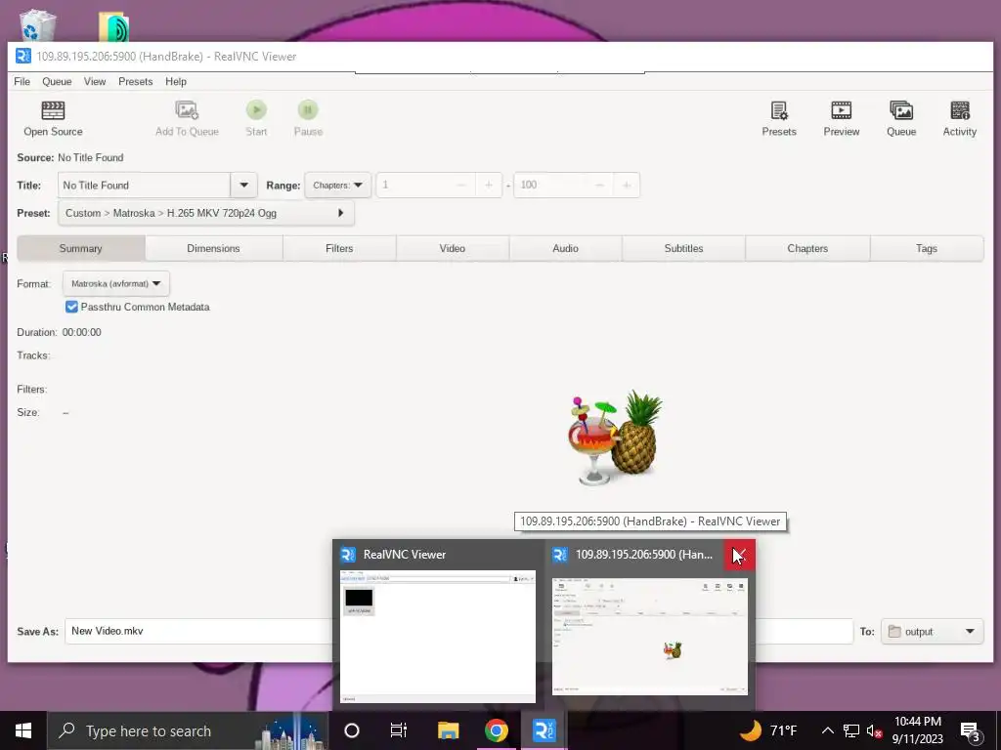Open the notification center icon

(970, 730)
